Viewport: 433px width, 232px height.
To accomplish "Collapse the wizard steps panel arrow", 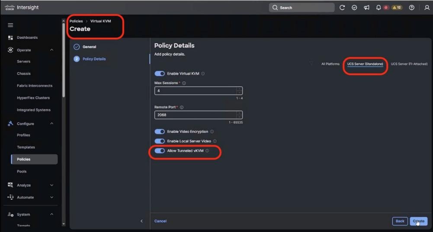I will point(141,221).
